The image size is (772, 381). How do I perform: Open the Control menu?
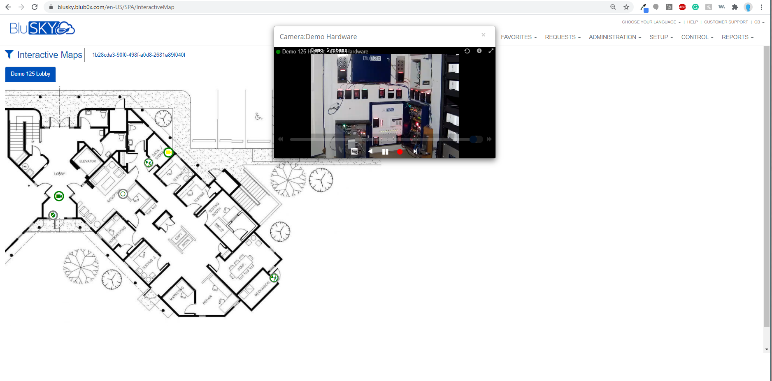pos(697,37)
